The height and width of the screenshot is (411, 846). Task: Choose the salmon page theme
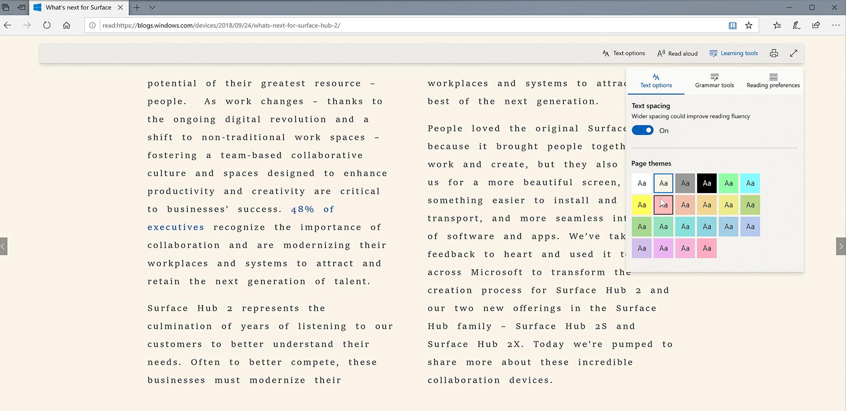click(x=685, y=205)
